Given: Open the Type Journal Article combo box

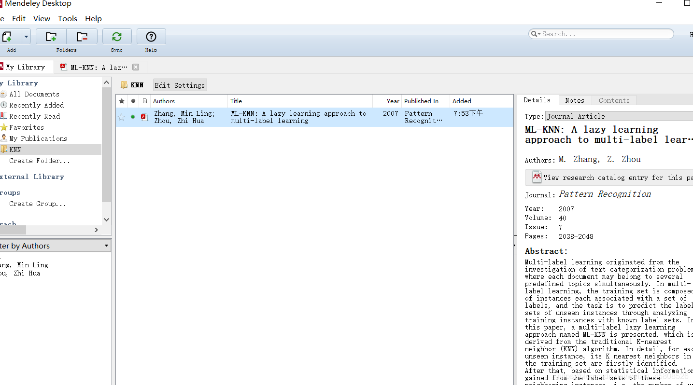Looking at the screenshot, I should tap(619, 116).
